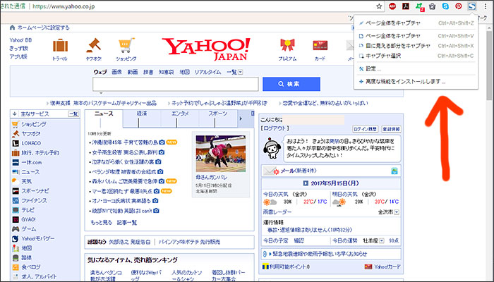
Task: Select 目に見える部分をキャプチャ menu item
Action: click(399, 44)
